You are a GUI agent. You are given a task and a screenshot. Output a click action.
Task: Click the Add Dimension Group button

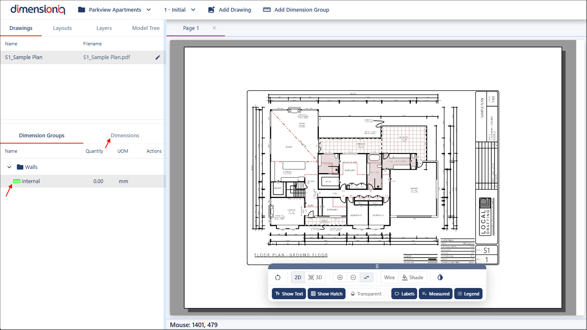(x=296, y=10)
